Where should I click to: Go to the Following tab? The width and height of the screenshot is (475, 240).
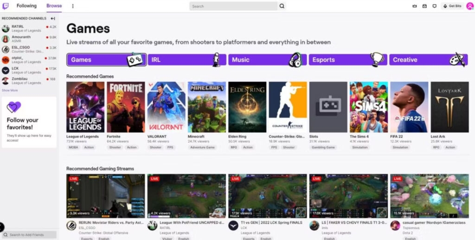click(26, 6)
